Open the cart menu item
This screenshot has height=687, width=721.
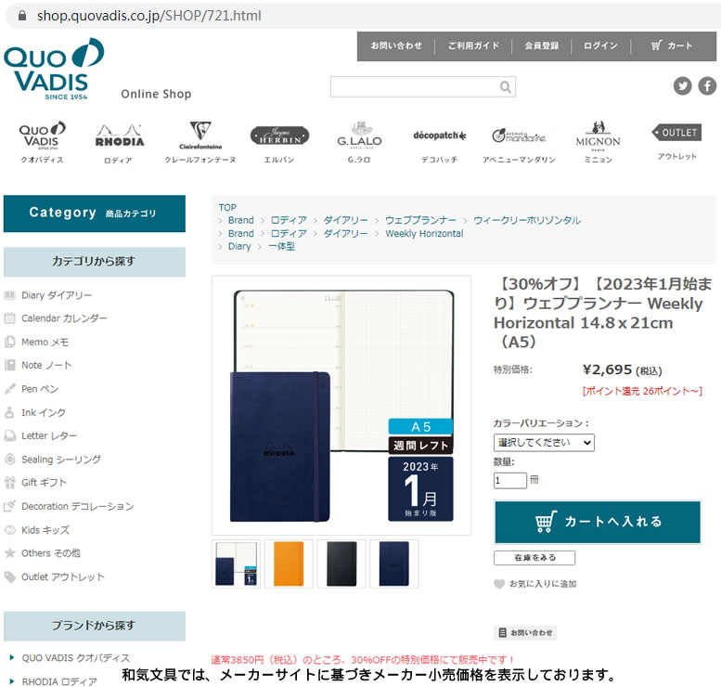point(671,45)
